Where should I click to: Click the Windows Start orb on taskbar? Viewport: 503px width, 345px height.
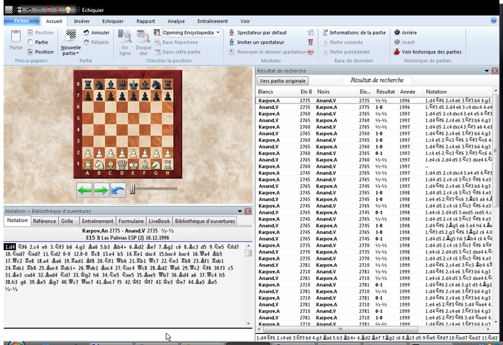pyautogui.click(x=15, y=343)
